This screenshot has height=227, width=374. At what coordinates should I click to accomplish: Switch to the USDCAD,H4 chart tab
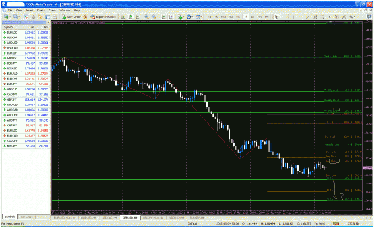point(110,217)
